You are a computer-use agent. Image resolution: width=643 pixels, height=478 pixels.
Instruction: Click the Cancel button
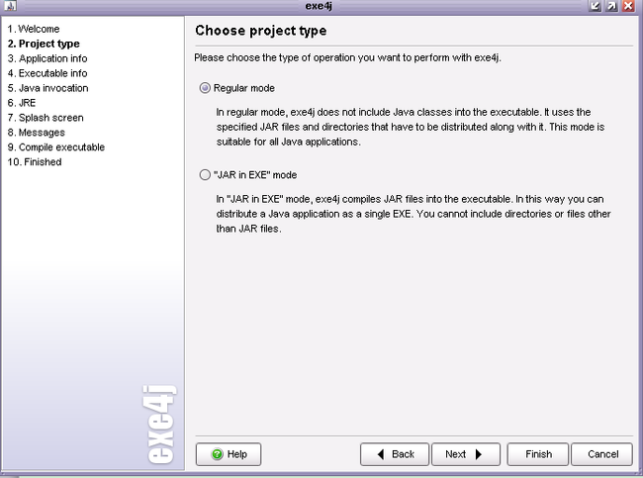click(602, 454)
